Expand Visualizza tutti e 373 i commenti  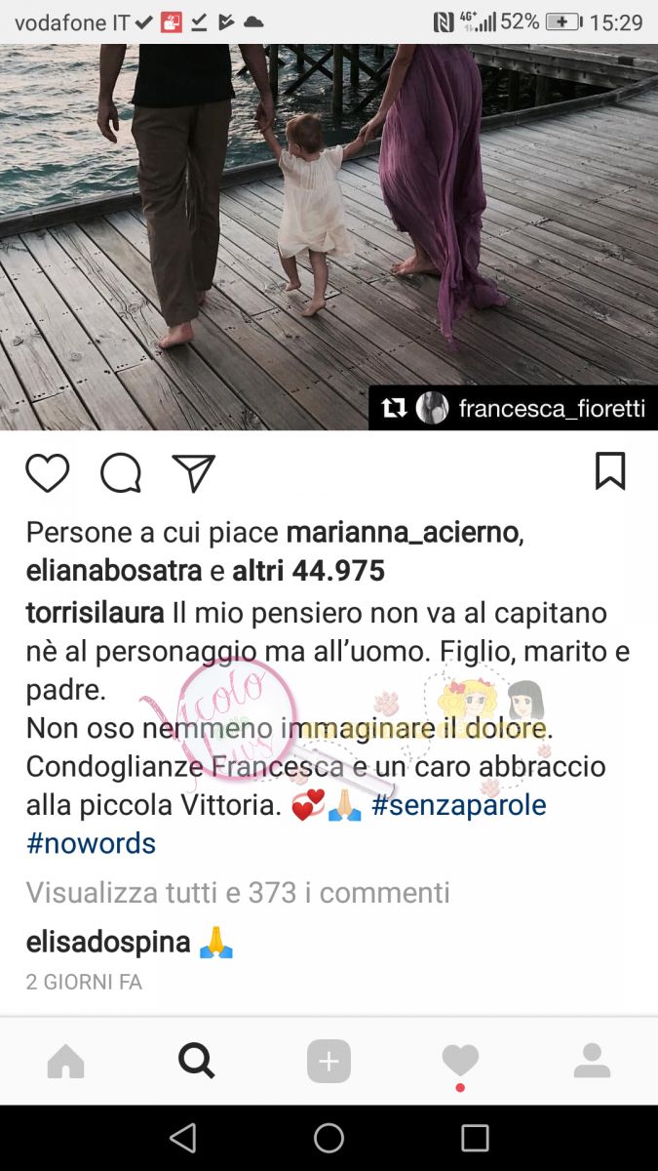(238, 892)
